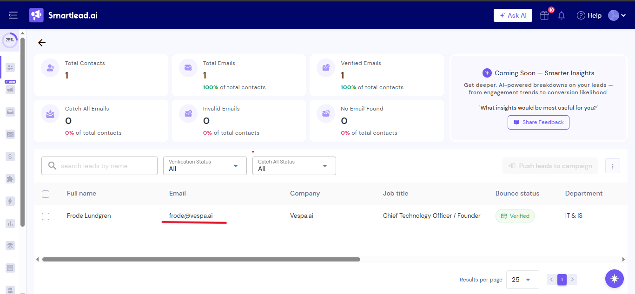The image size is (635, 294).
Task: Click the IT & IS department cell
Action: (x=574, y=216)
